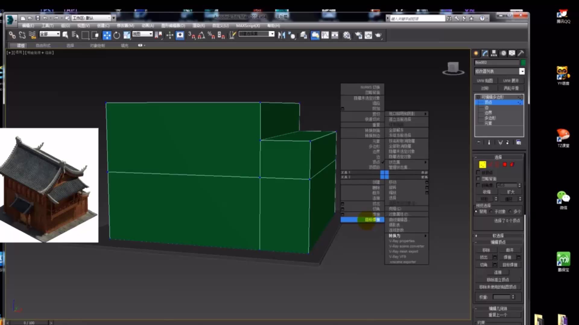Switch to the 创建 command panel

[x=476, y=53]
